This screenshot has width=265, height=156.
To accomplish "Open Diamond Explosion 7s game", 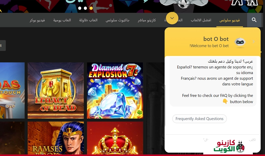I will coord(115,90).
